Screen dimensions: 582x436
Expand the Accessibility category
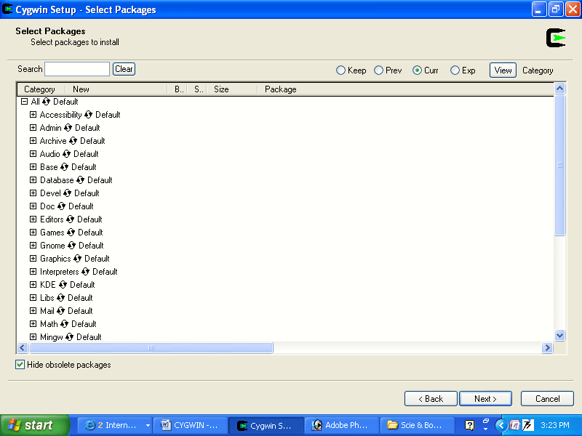click(33, 115)
